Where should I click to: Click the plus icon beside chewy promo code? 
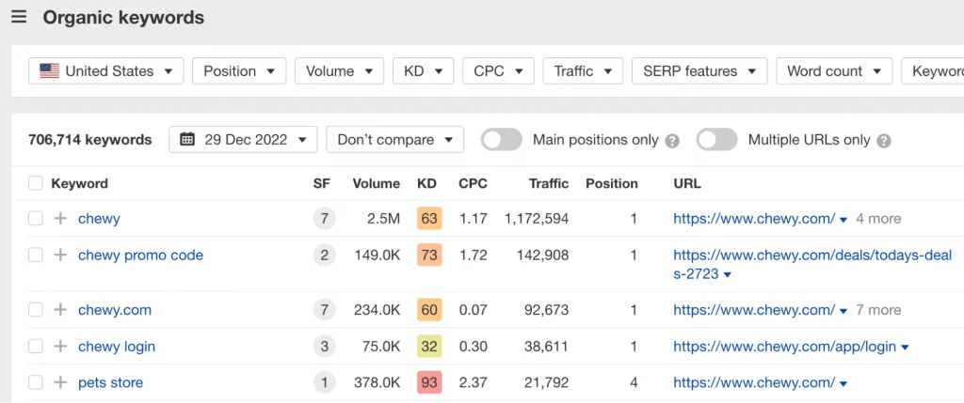[60, 256]
